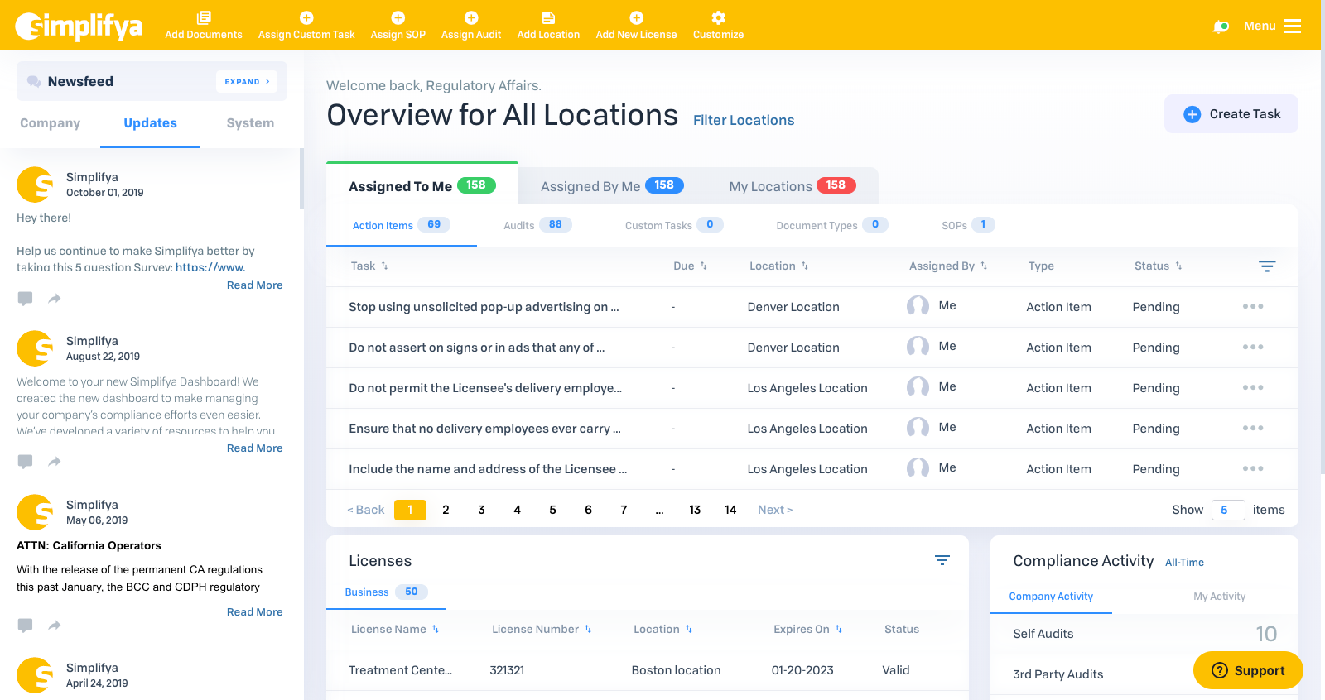
Task: Open Customize gear settings
Action: pyautogui.click(x=718, y=26)
